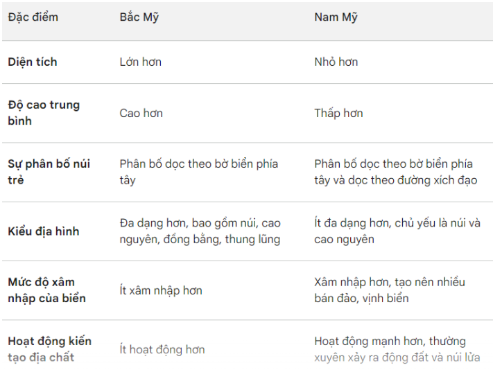The width and height of the screenshot is (493, 370).
Task: Click the 'Xâm nhập hơn, tạo nên nhiều' cell
Action: pos(390,290)
